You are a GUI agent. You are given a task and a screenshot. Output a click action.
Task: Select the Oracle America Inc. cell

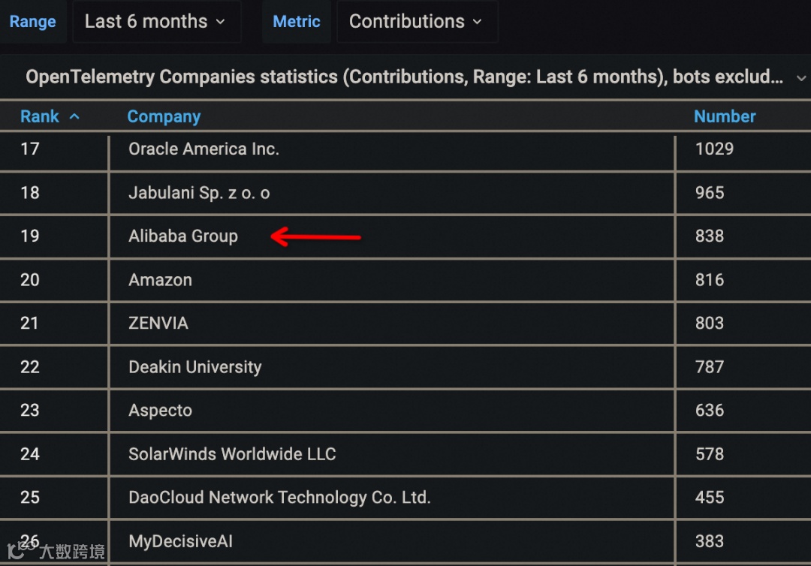click(392, 149)
